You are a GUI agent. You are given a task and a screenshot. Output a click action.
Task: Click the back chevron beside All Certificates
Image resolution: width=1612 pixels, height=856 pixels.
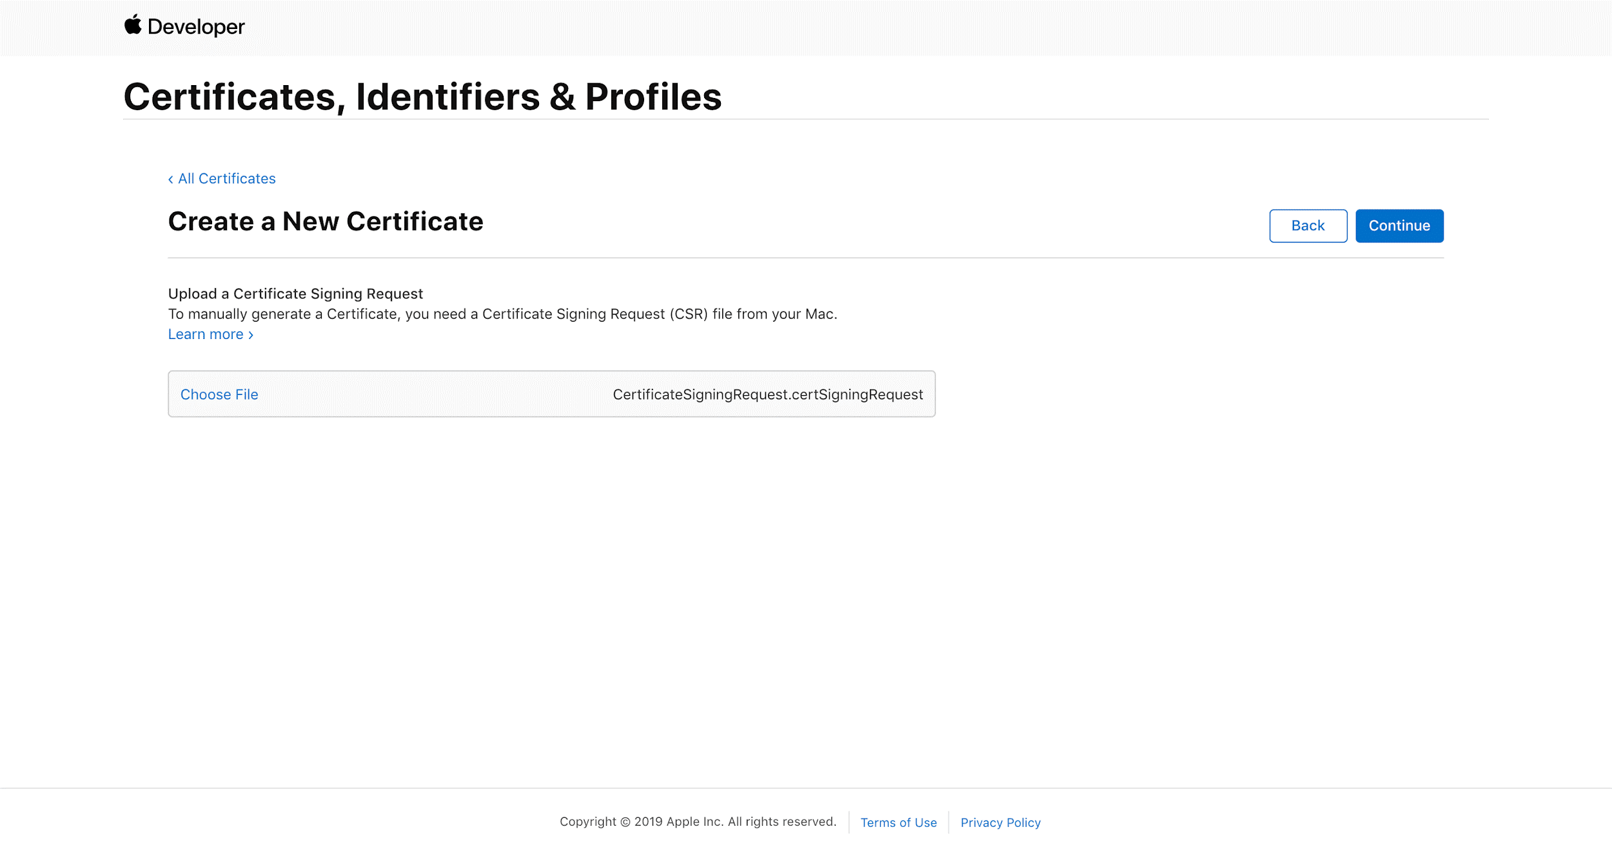coord(170,179)
